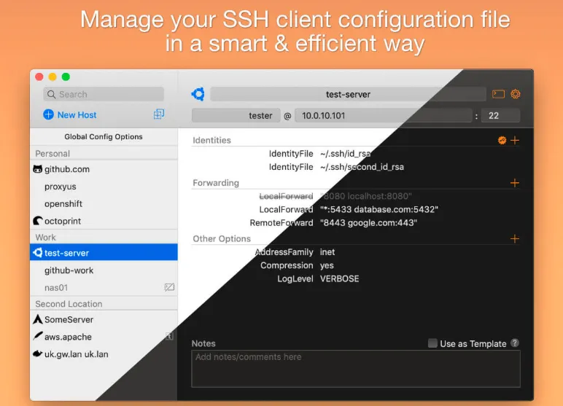Click the help question mark near Use as Template
Screen dimensions: 563x406
point(515,343)
